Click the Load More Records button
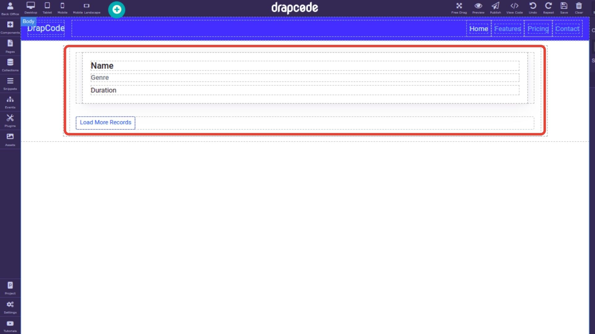 (105, 122)
